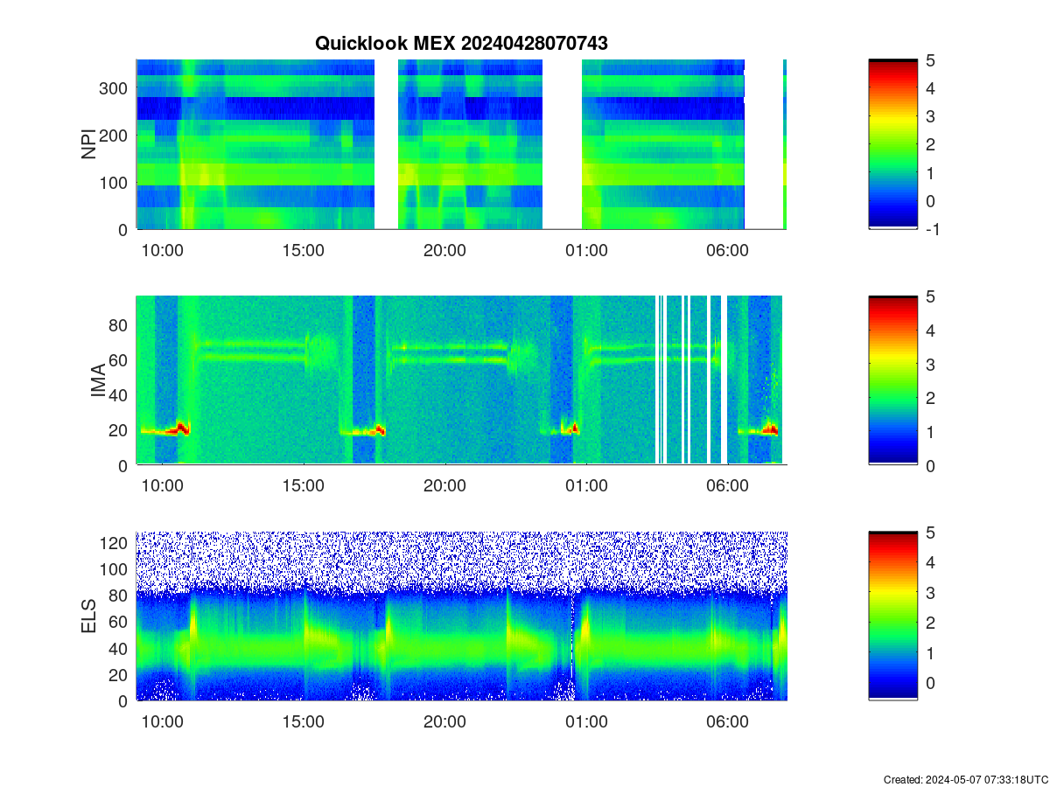Viewport: 1050px width, 787px height.
Task: Click the first red-peaked ion burst in IMA near 10:00
Action: [x=181, y=428]
